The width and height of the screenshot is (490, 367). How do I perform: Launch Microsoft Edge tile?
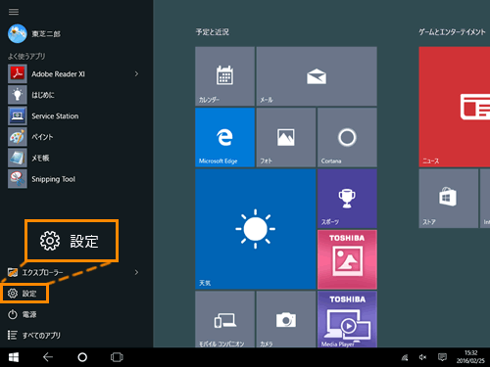pos(224,137)
